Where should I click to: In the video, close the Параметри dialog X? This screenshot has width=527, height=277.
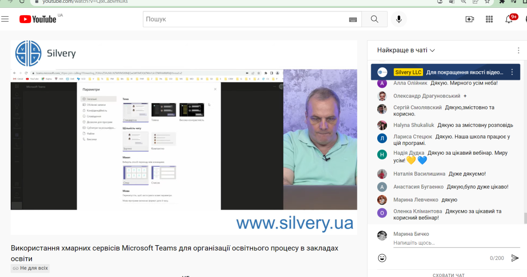[x=215, y=89]
